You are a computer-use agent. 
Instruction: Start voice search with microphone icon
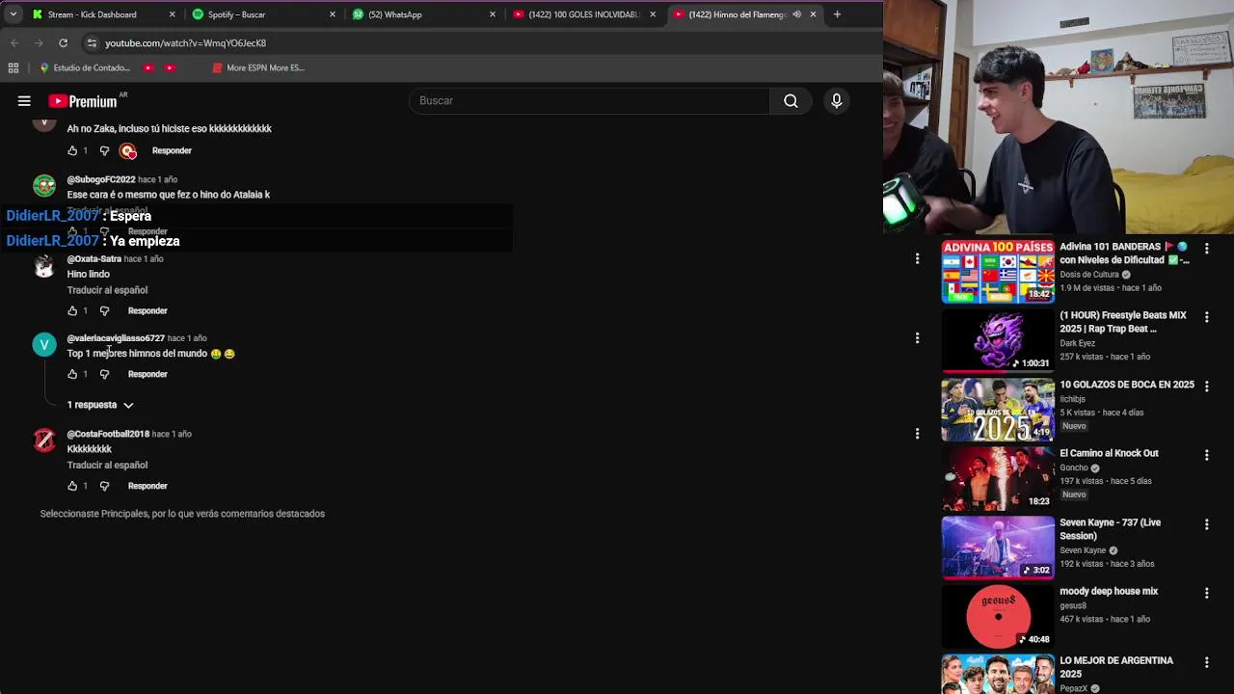point(836,100)
